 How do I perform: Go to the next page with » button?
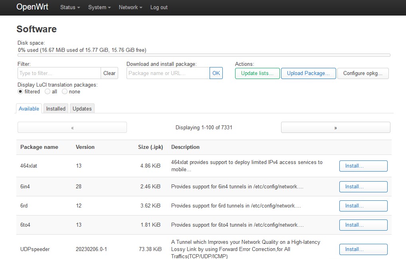point(335,127)
